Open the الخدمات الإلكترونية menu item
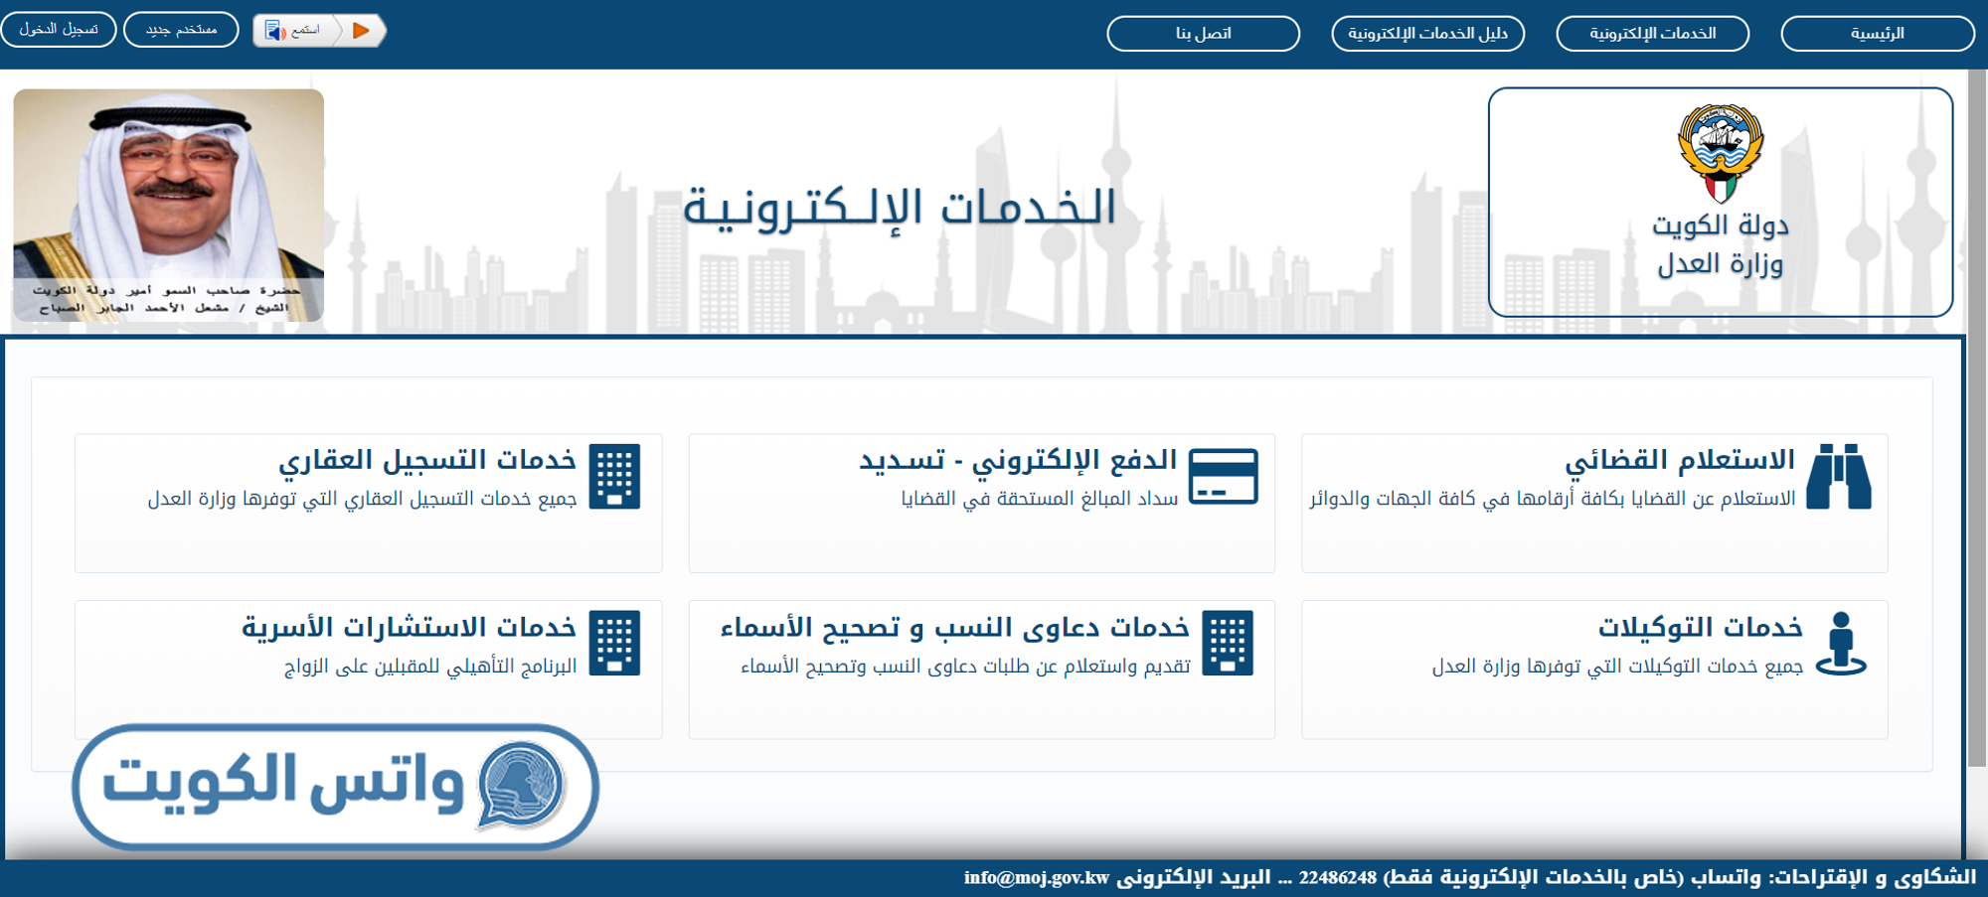 1652,34
